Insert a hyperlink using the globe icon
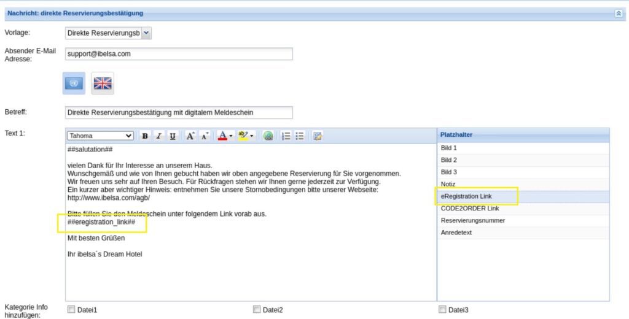Image resolution: width=629 pixels, height=319 pixels. point(268,136)
